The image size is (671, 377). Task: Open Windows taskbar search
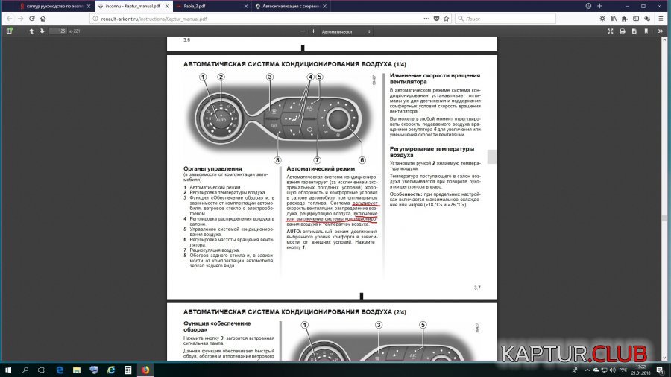click(x=25, y=370)
